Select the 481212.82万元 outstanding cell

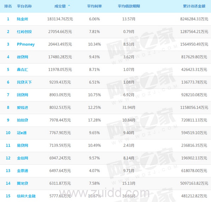(194, 196)
